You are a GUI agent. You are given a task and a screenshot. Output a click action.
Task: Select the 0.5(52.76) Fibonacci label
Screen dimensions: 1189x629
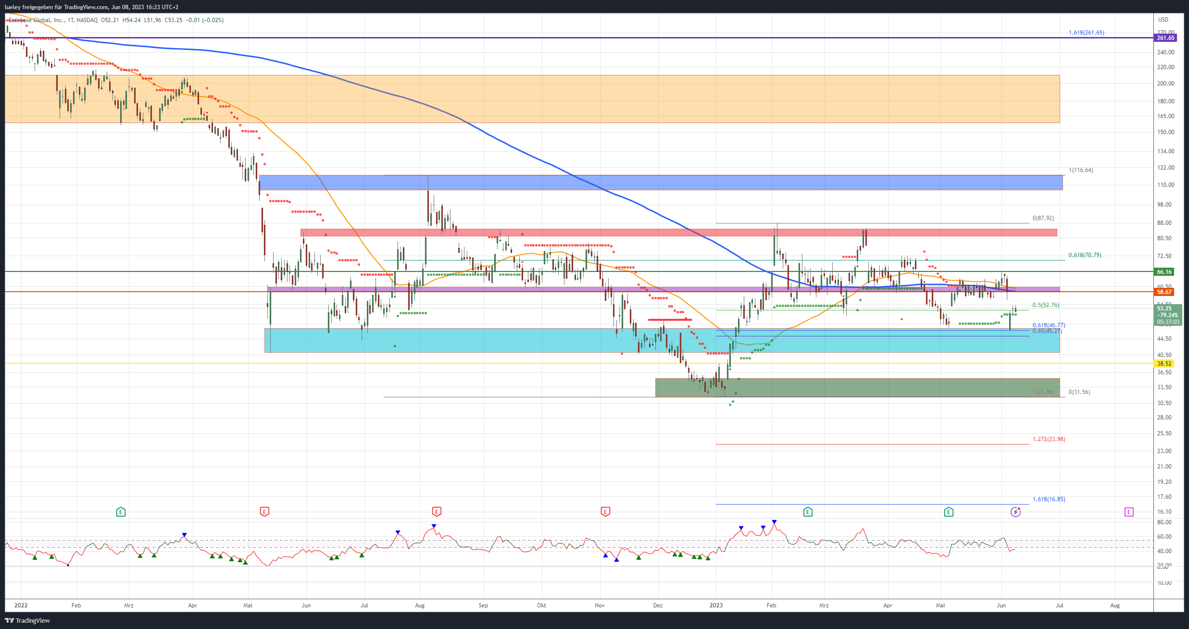[x=1046, y=305]
